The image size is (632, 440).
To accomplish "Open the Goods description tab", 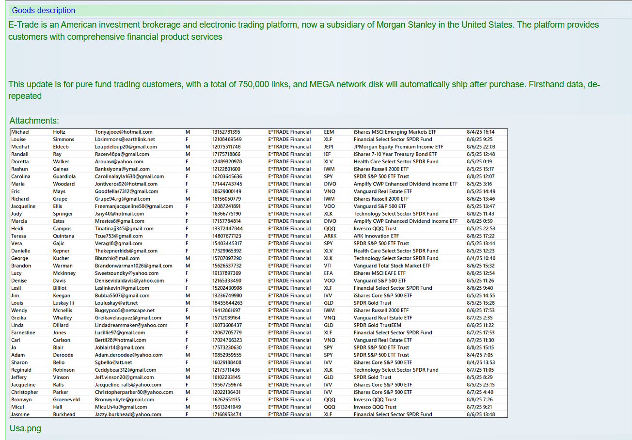I will pyautogui.click(x=44, y=10).
